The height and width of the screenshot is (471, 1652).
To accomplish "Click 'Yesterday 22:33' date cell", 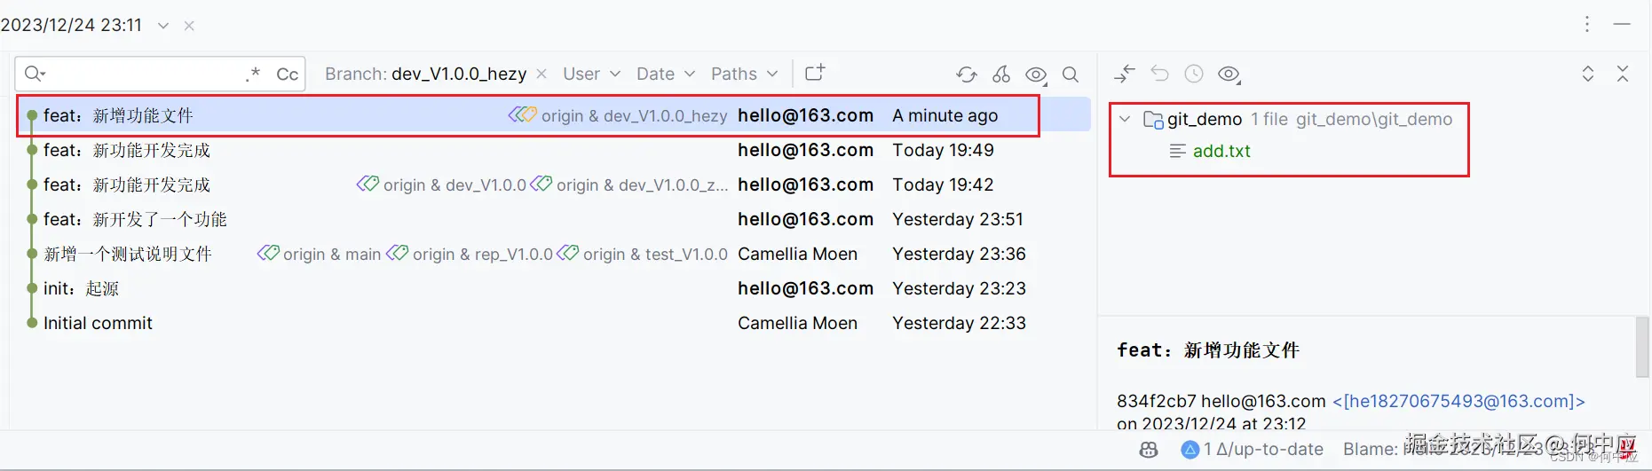I will click(959, 323).
